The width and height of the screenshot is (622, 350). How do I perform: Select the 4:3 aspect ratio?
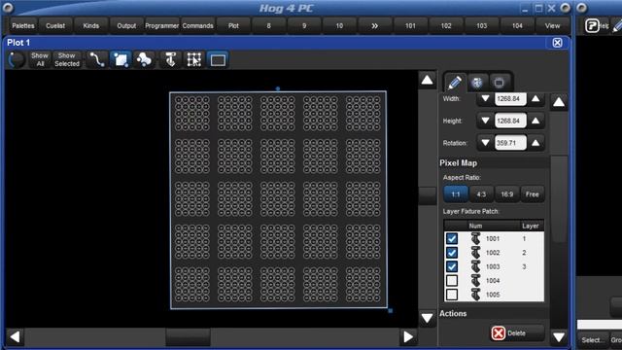481,194
